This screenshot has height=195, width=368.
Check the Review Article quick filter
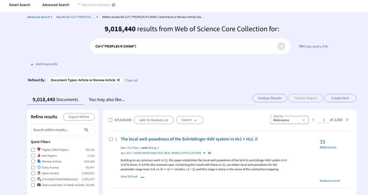(x=33, y=161)
